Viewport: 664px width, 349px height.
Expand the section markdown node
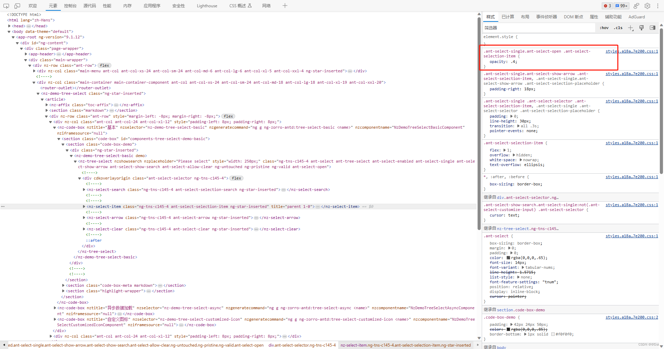click(x=47, y=110)
